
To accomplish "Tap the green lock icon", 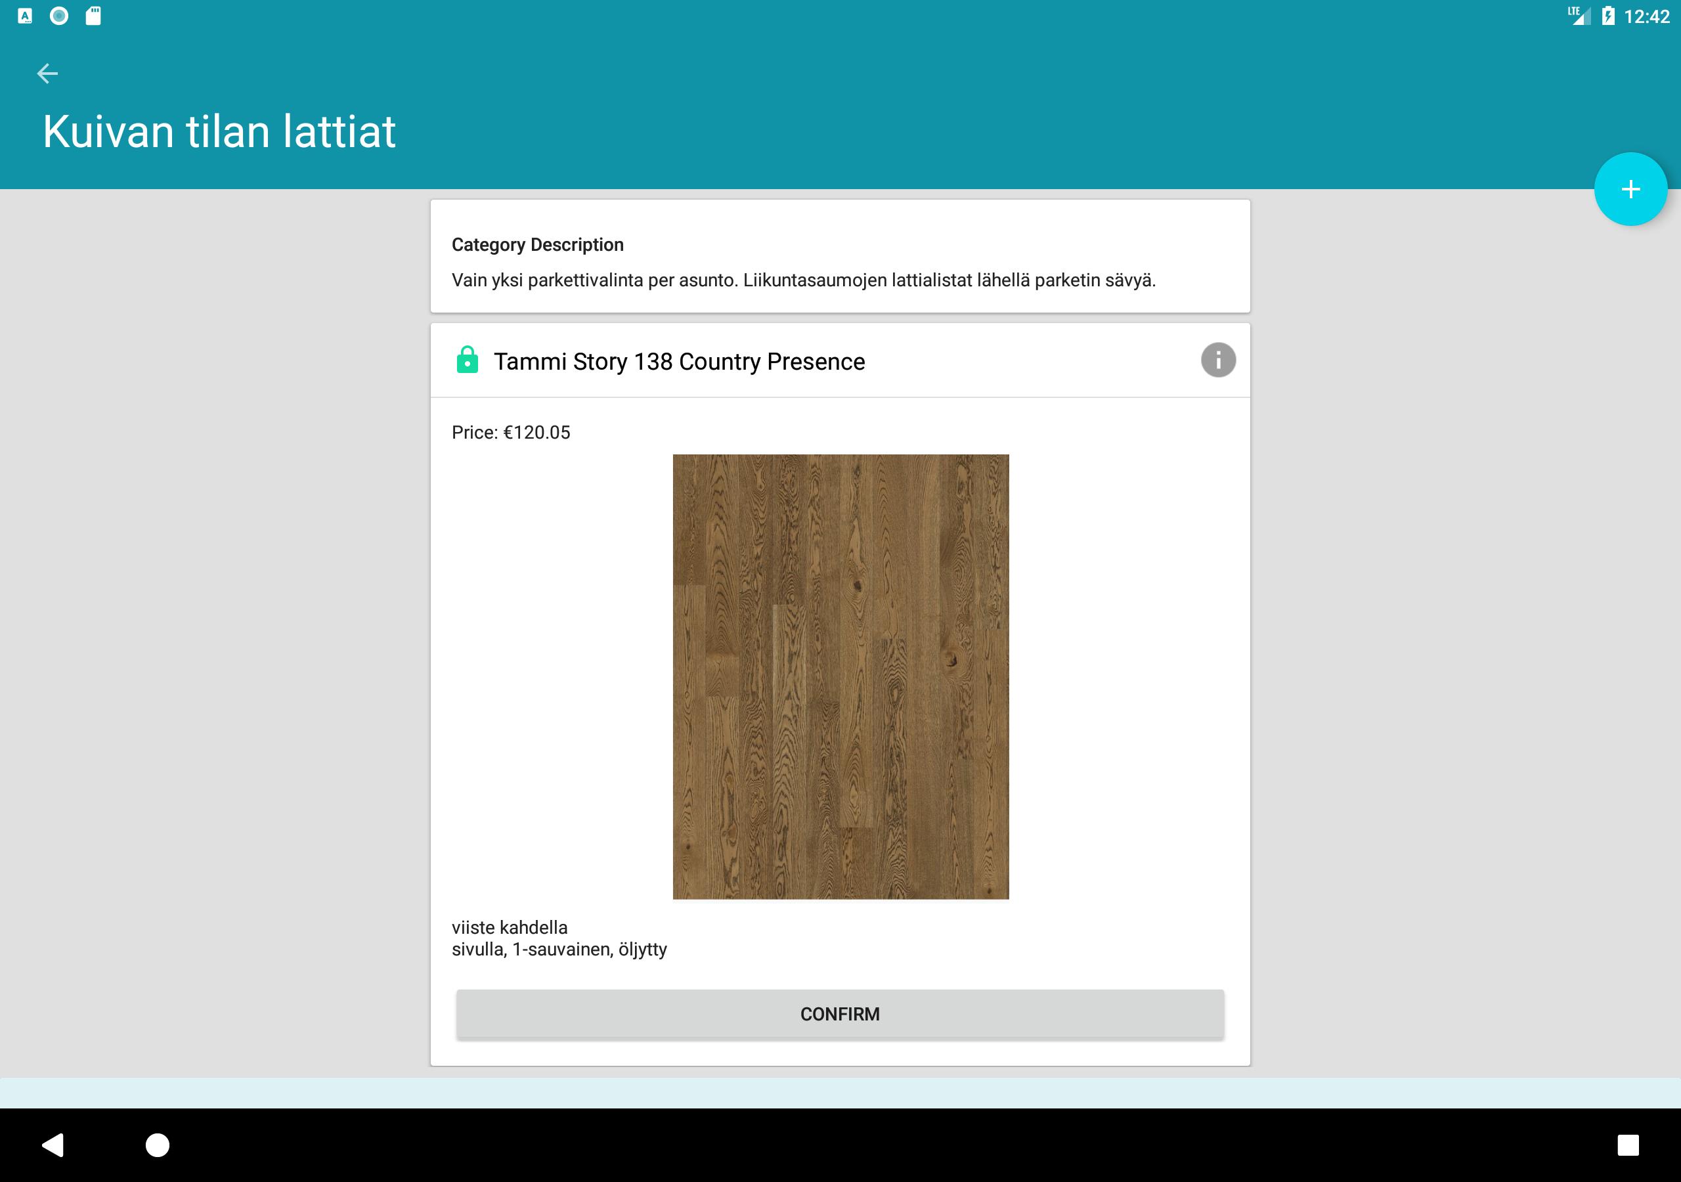I will [x=467, y=361].
